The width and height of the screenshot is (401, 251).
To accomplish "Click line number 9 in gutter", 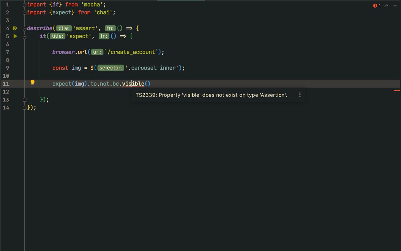I will click(x=7, y=68).
